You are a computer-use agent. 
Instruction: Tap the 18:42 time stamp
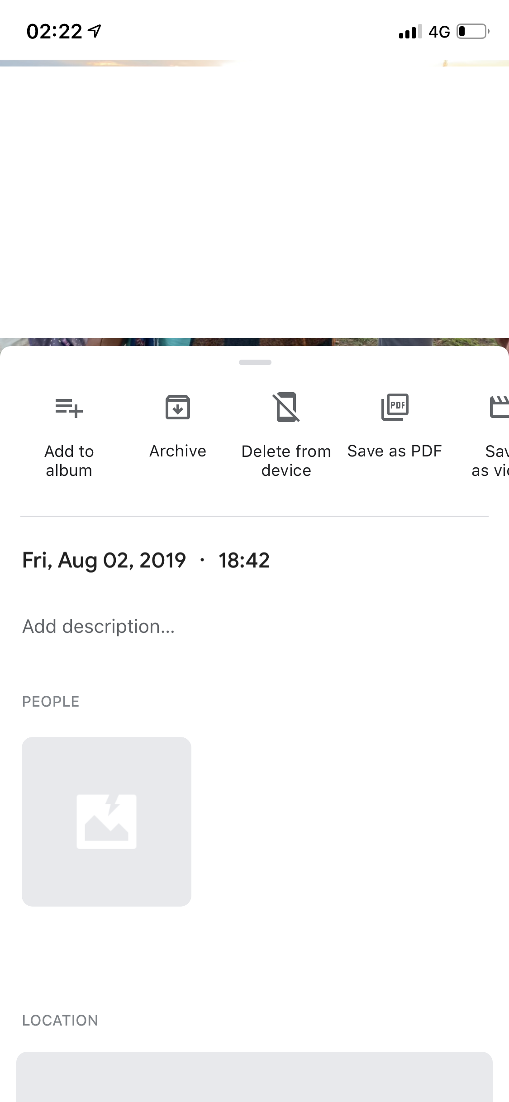244,560
